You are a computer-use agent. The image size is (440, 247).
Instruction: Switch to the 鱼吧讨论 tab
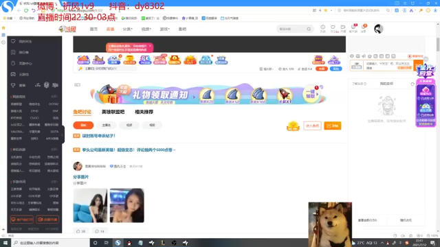pos(82,112)
